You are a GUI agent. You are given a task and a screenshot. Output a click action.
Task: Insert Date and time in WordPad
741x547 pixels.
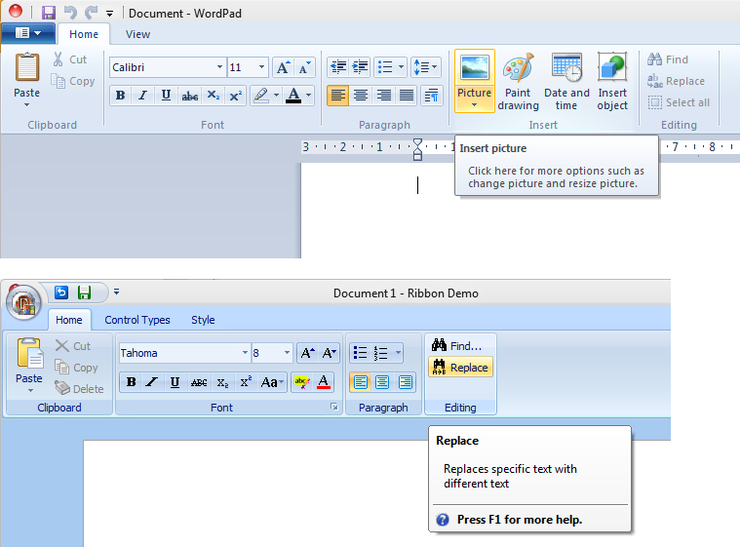566,81
